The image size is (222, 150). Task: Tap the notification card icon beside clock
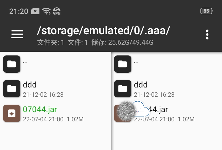[35, 11]
